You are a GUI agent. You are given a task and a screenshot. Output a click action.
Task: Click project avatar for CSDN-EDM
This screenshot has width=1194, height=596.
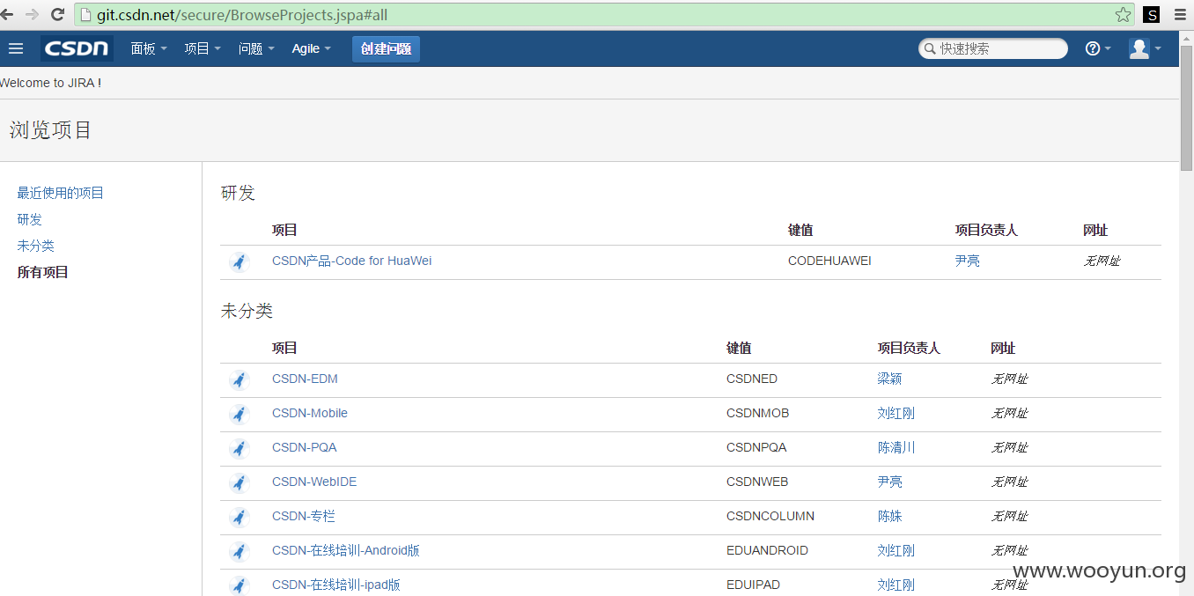pos(239,379)
